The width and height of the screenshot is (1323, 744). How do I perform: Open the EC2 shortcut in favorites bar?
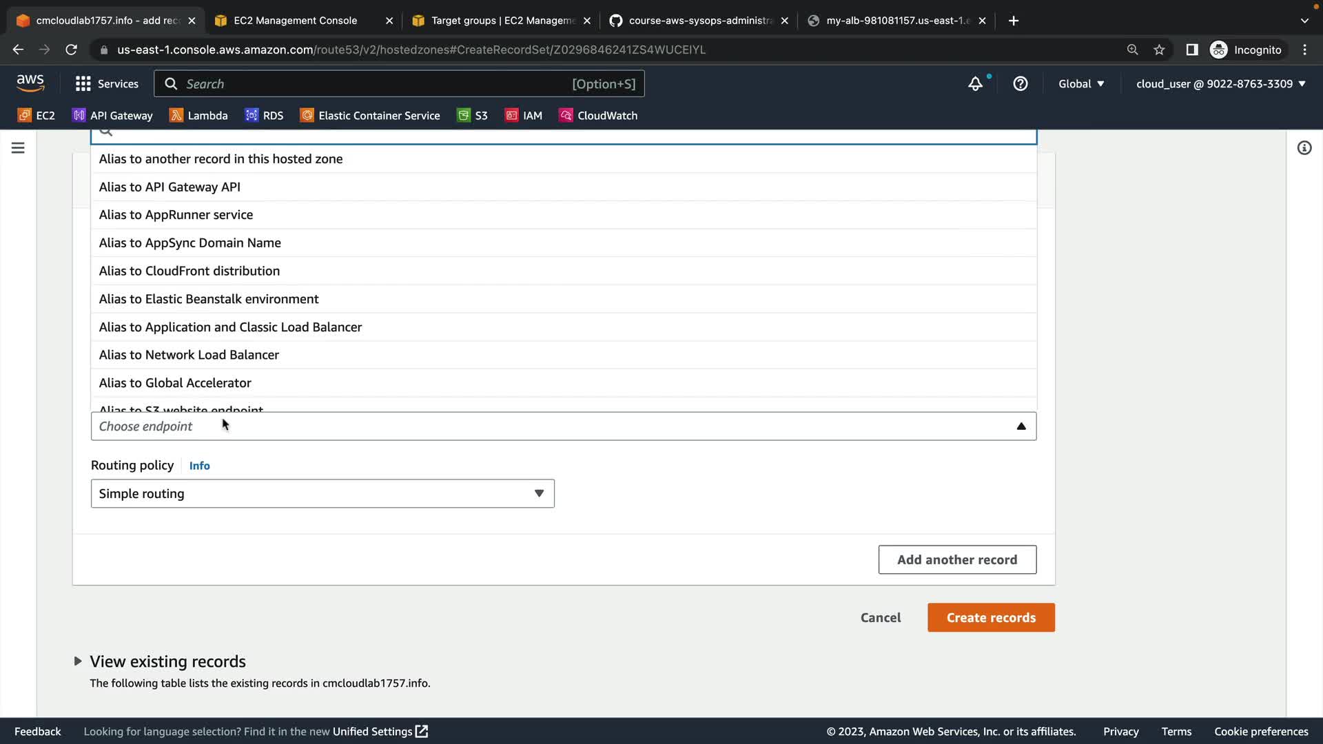[37, 116]
